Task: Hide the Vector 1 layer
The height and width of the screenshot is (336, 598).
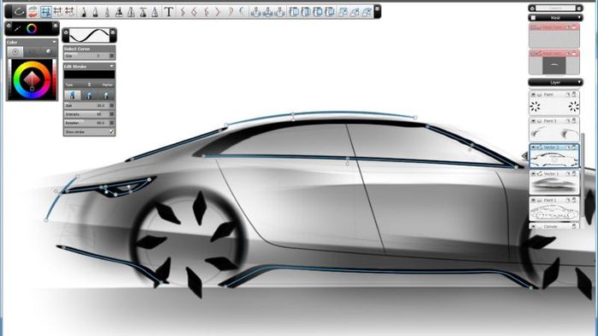Action: (534, 173)
